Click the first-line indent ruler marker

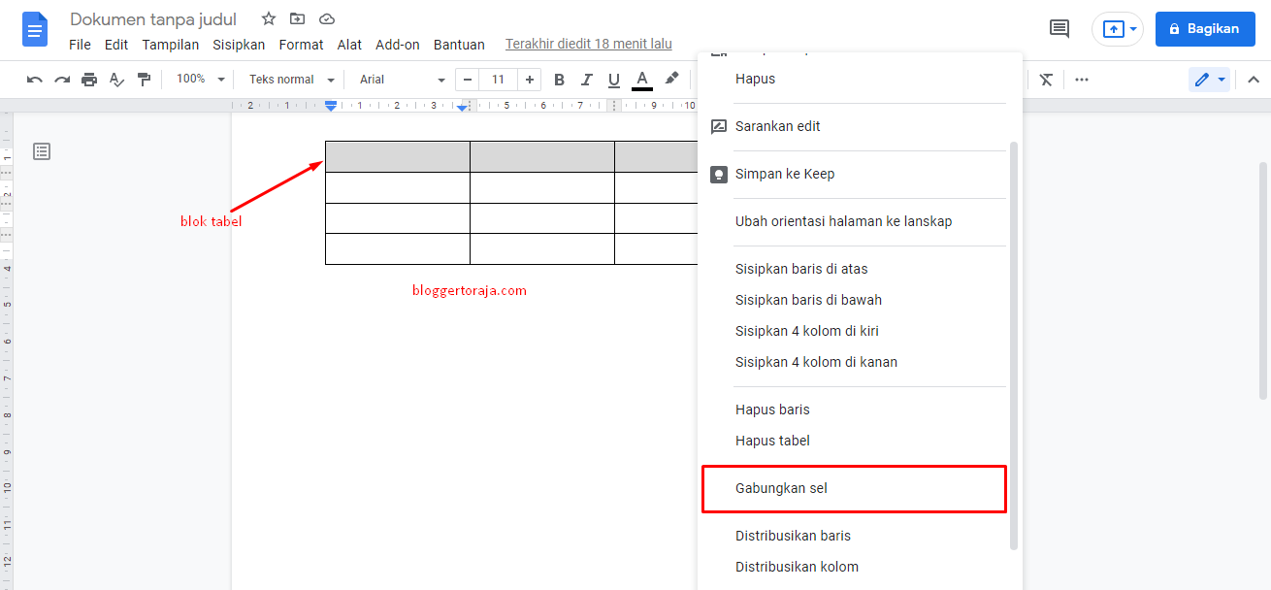(331, 102)
